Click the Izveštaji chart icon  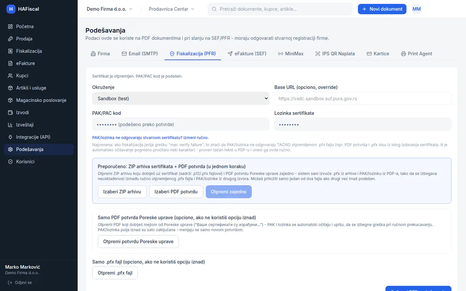(x=10, y=125)
